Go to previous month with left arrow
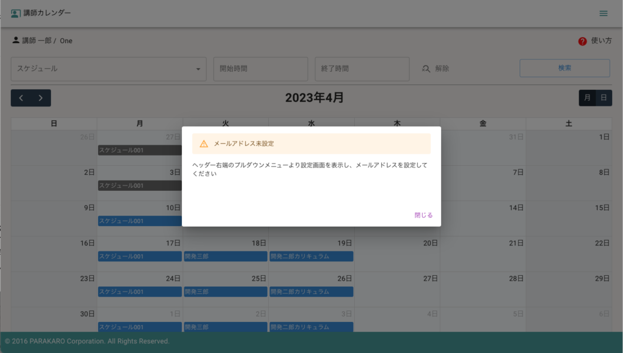The image size is (623, 353). pyautogui.click(x=21, y=98)
